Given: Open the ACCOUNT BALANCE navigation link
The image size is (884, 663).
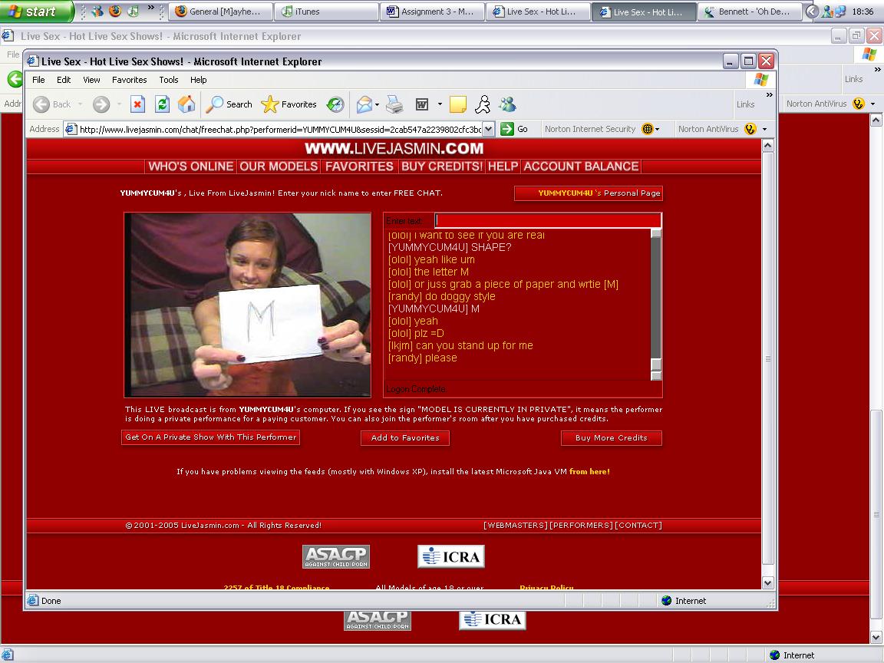Looking at the screenshot, I should pos(581,167).
